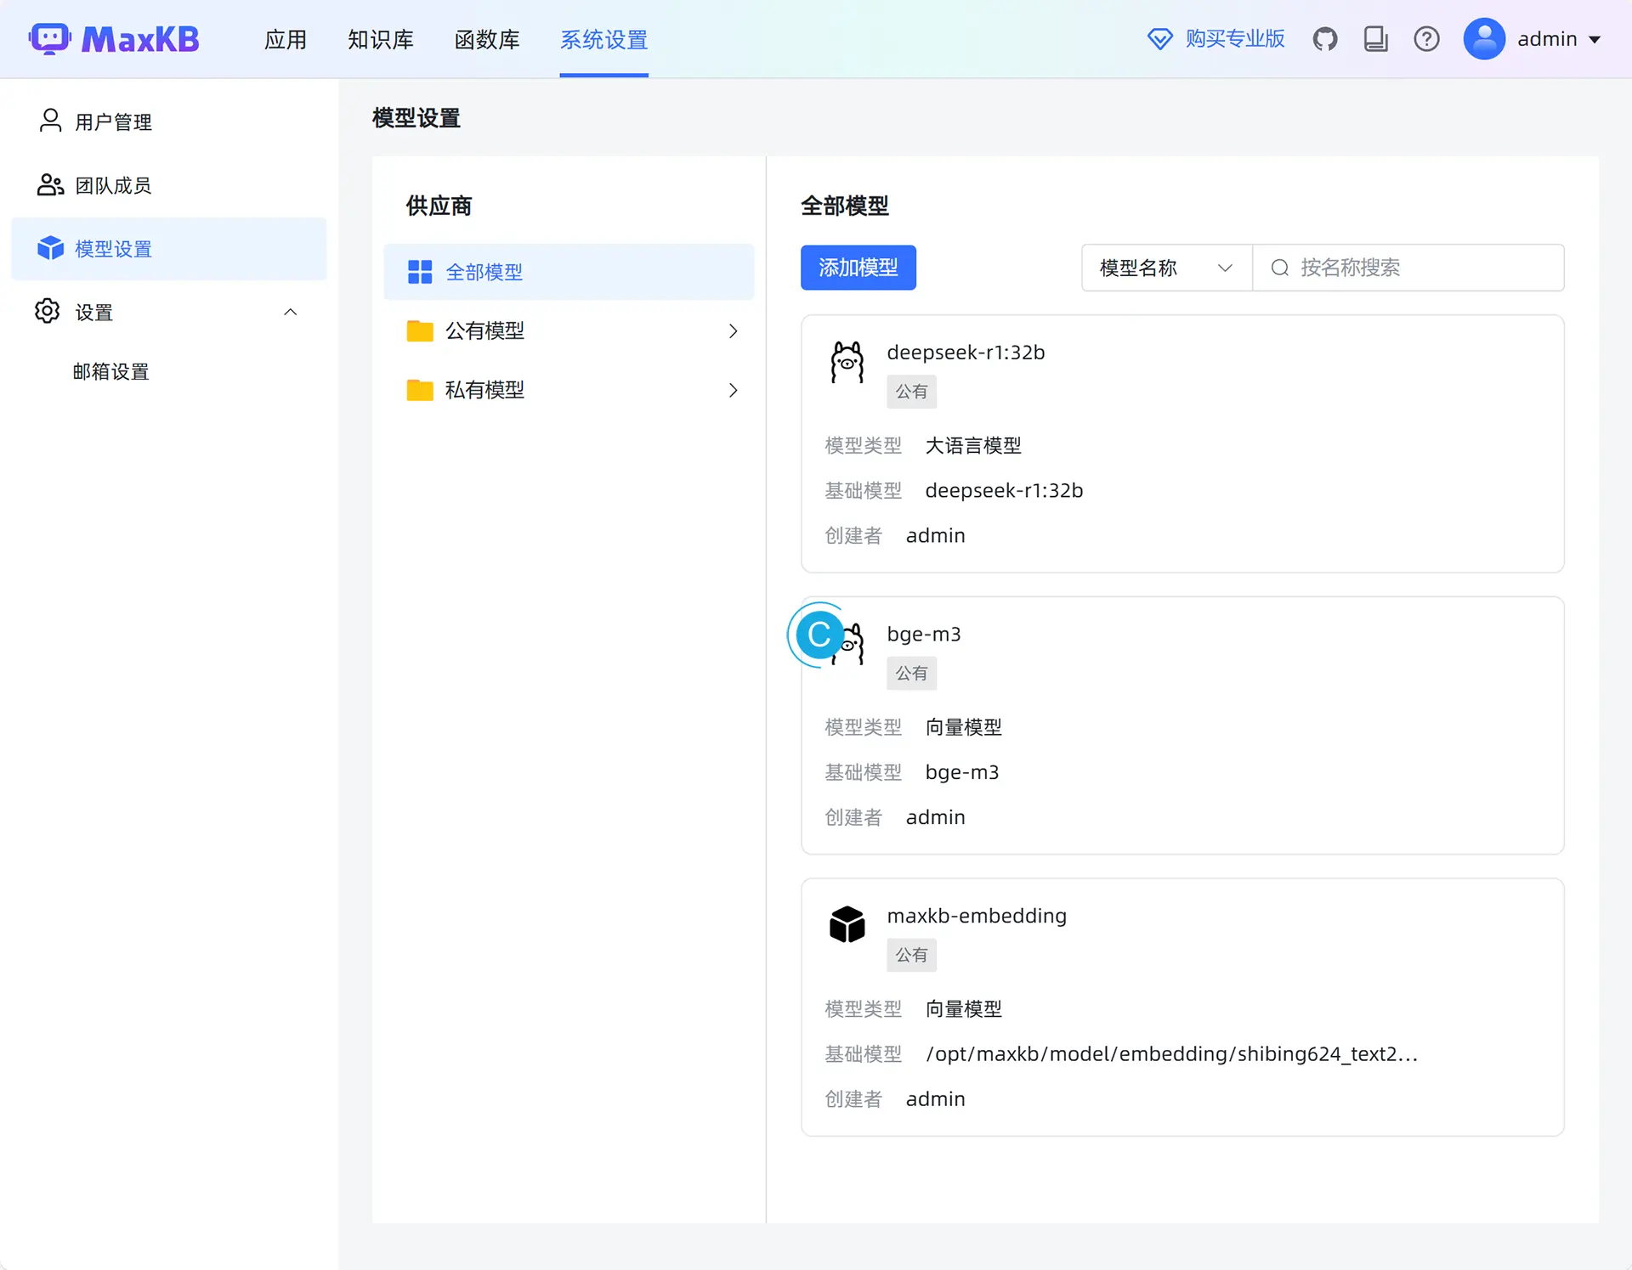Click admin creator on deepseek-r1:32b card
Viewport: 1632px width, 1270px height.
pos(935,535)
